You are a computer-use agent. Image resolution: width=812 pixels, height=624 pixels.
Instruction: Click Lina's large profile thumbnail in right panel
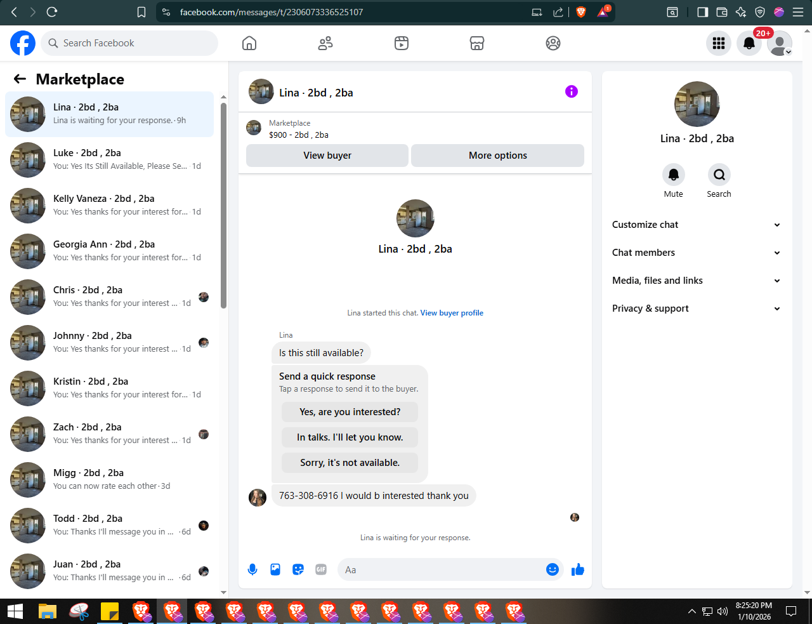click(697, 104)
